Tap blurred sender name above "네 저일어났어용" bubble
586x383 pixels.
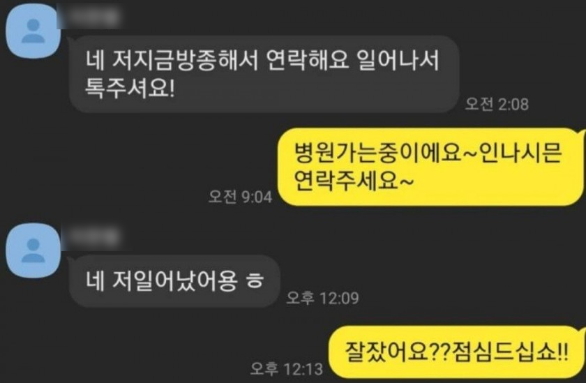[91, 237]
